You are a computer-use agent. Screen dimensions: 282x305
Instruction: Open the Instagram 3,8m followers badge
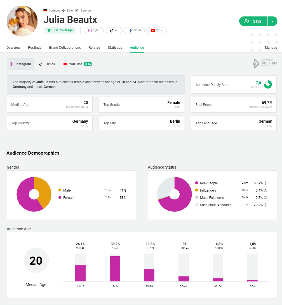pos(94,30)
